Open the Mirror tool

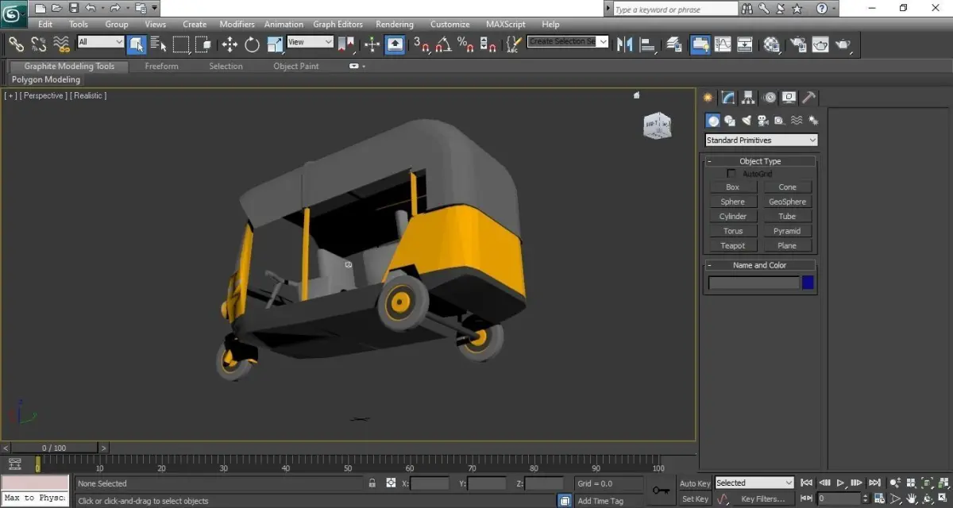(624, 44)
